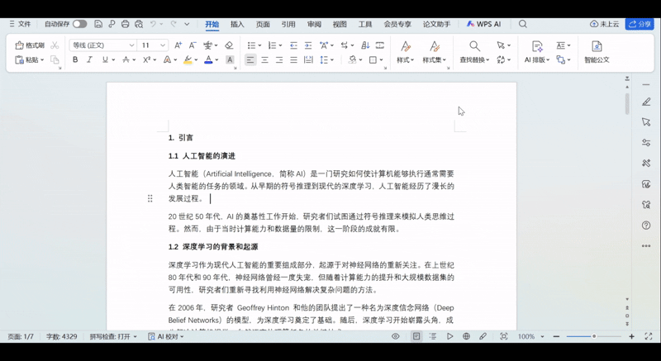Click the eye protection icon in status bar
Image resolution: width=661 pixels, height=361 pixels.
[396, 336]
